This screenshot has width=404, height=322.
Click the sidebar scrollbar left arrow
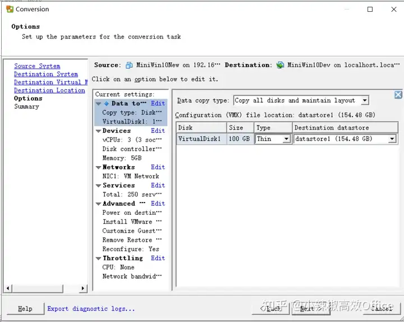8,288
